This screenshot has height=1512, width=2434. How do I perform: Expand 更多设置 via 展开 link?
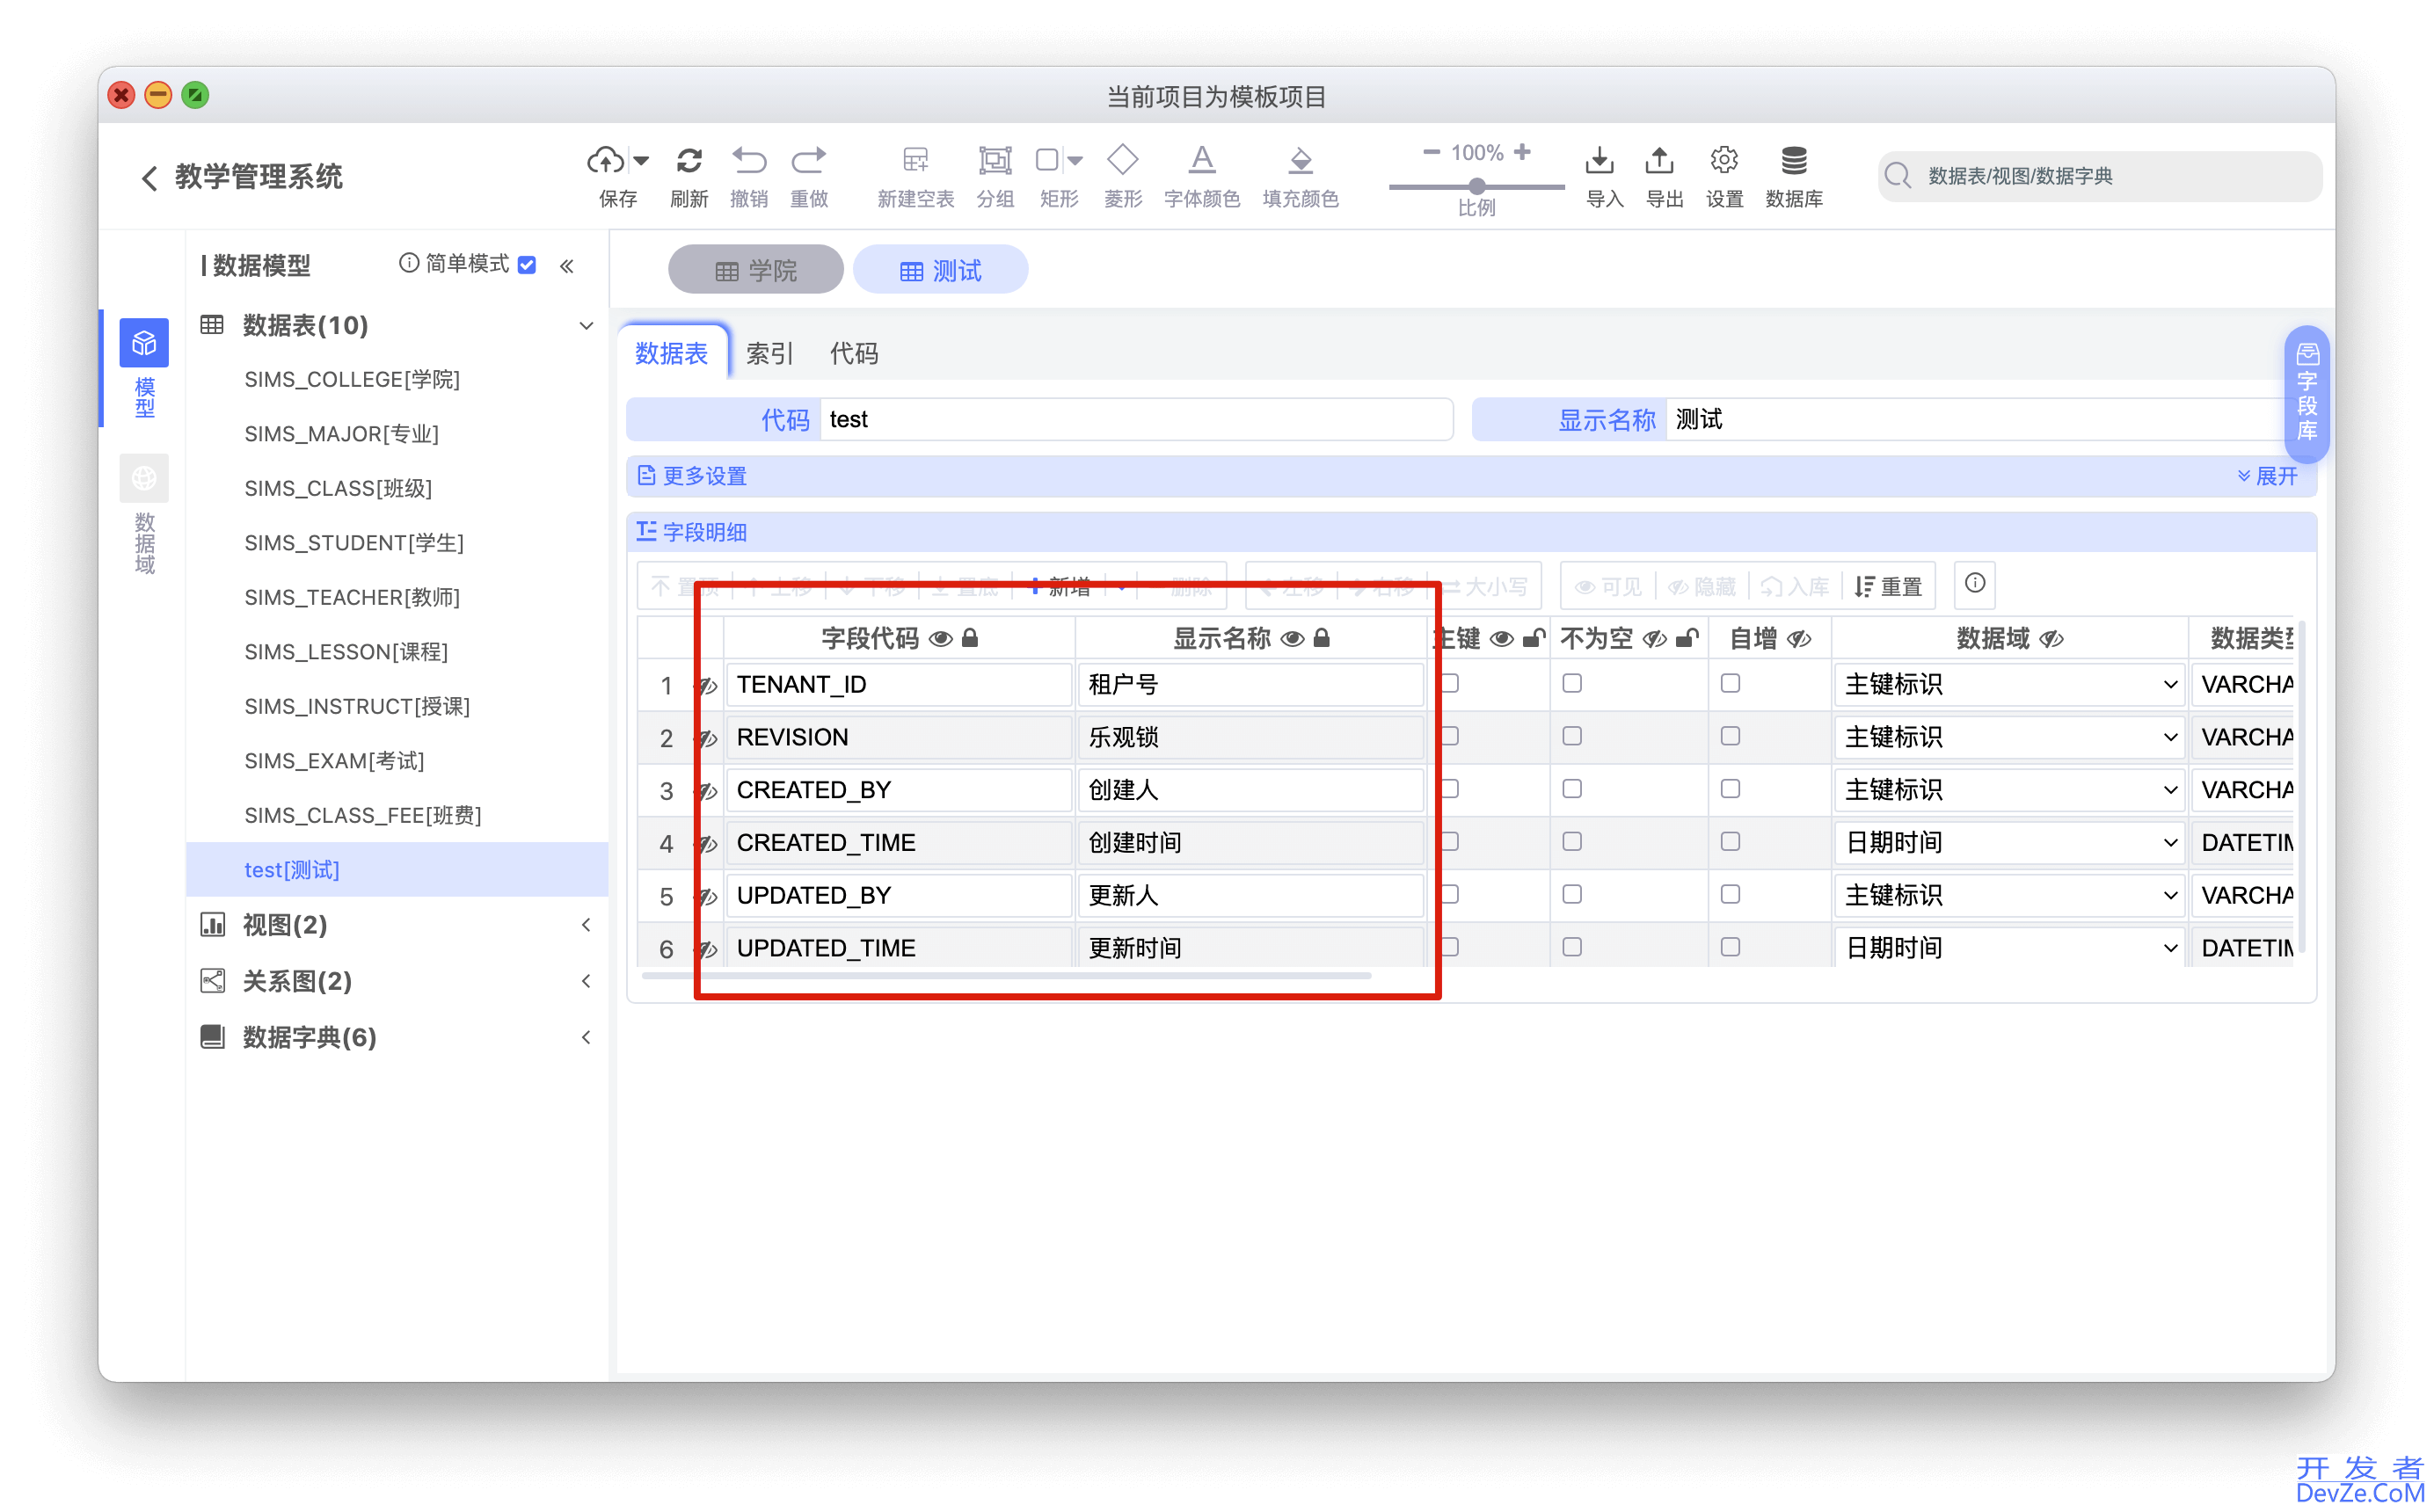coord(2267,476)
